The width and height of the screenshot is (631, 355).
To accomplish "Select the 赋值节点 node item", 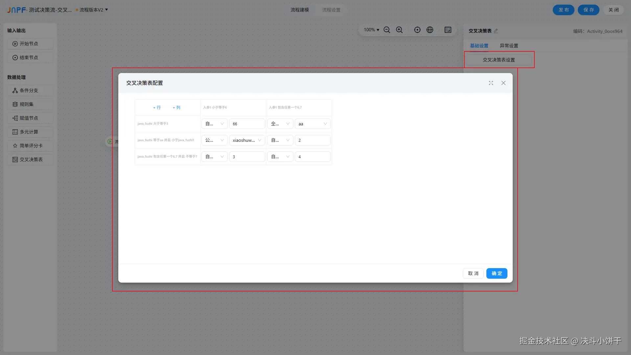I will point(30,118).
